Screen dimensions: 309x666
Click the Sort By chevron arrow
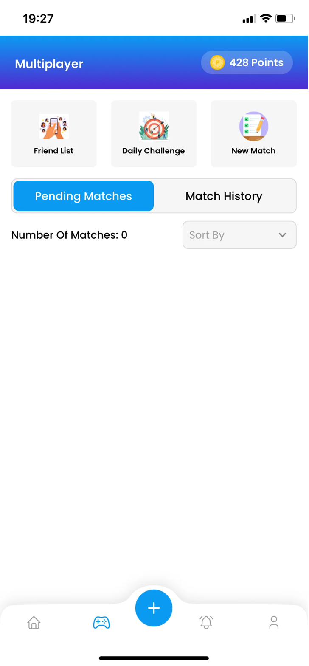(282, 235)
